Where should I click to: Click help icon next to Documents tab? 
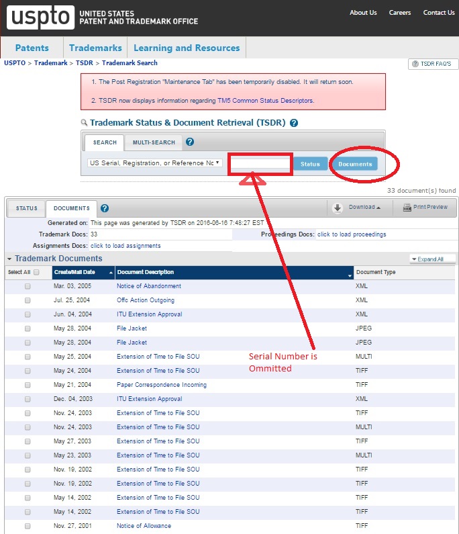(x=105, y=208)
